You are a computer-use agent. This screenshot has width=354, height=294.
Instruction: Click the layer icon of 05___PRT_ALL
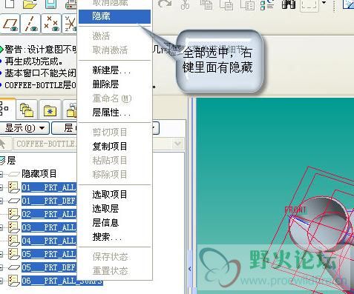pyautogui.click(x=14, y=254)
